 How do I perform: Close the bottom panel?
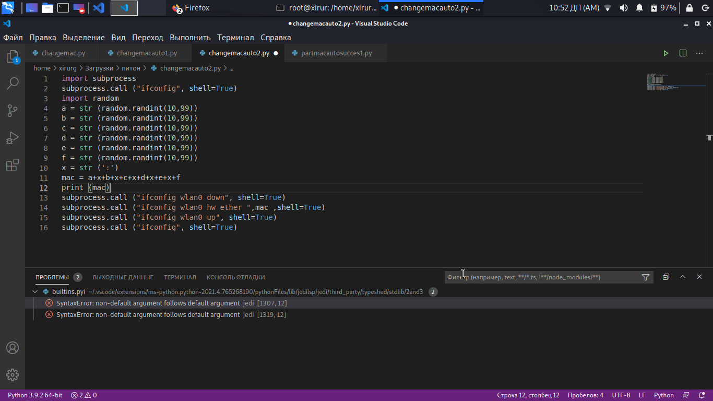click(699, 277)
